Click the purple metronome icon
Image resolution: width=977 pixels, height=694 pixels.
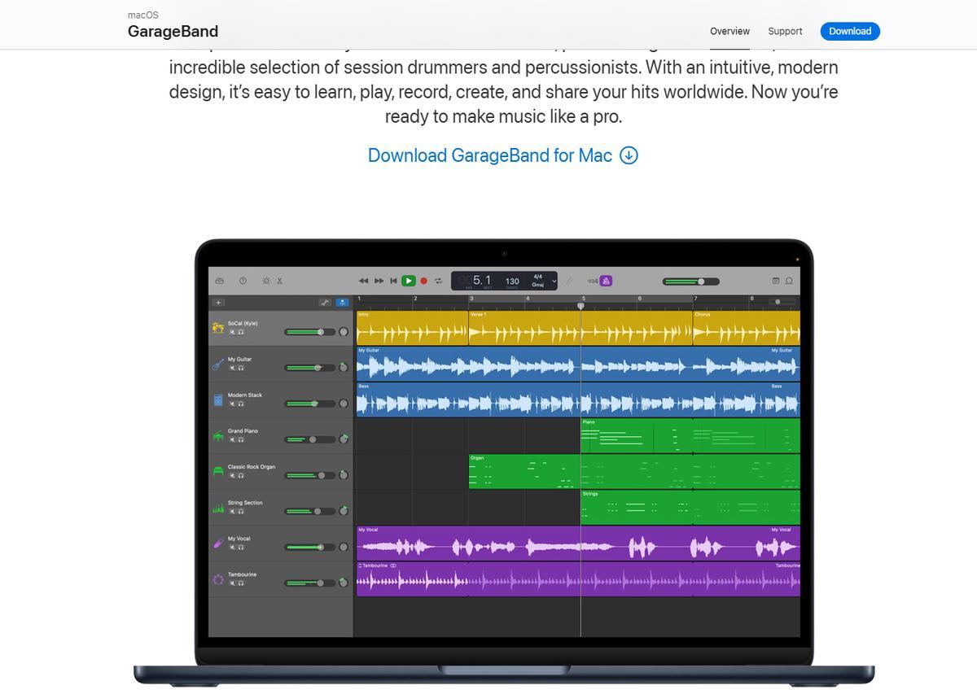click(x=606, y=281)
